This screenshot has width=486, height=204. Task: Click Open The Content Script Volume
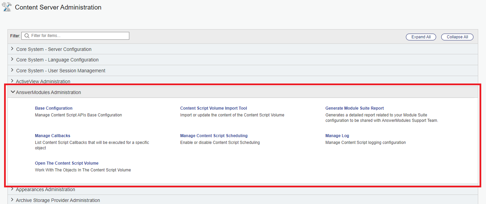coord(67,163)
